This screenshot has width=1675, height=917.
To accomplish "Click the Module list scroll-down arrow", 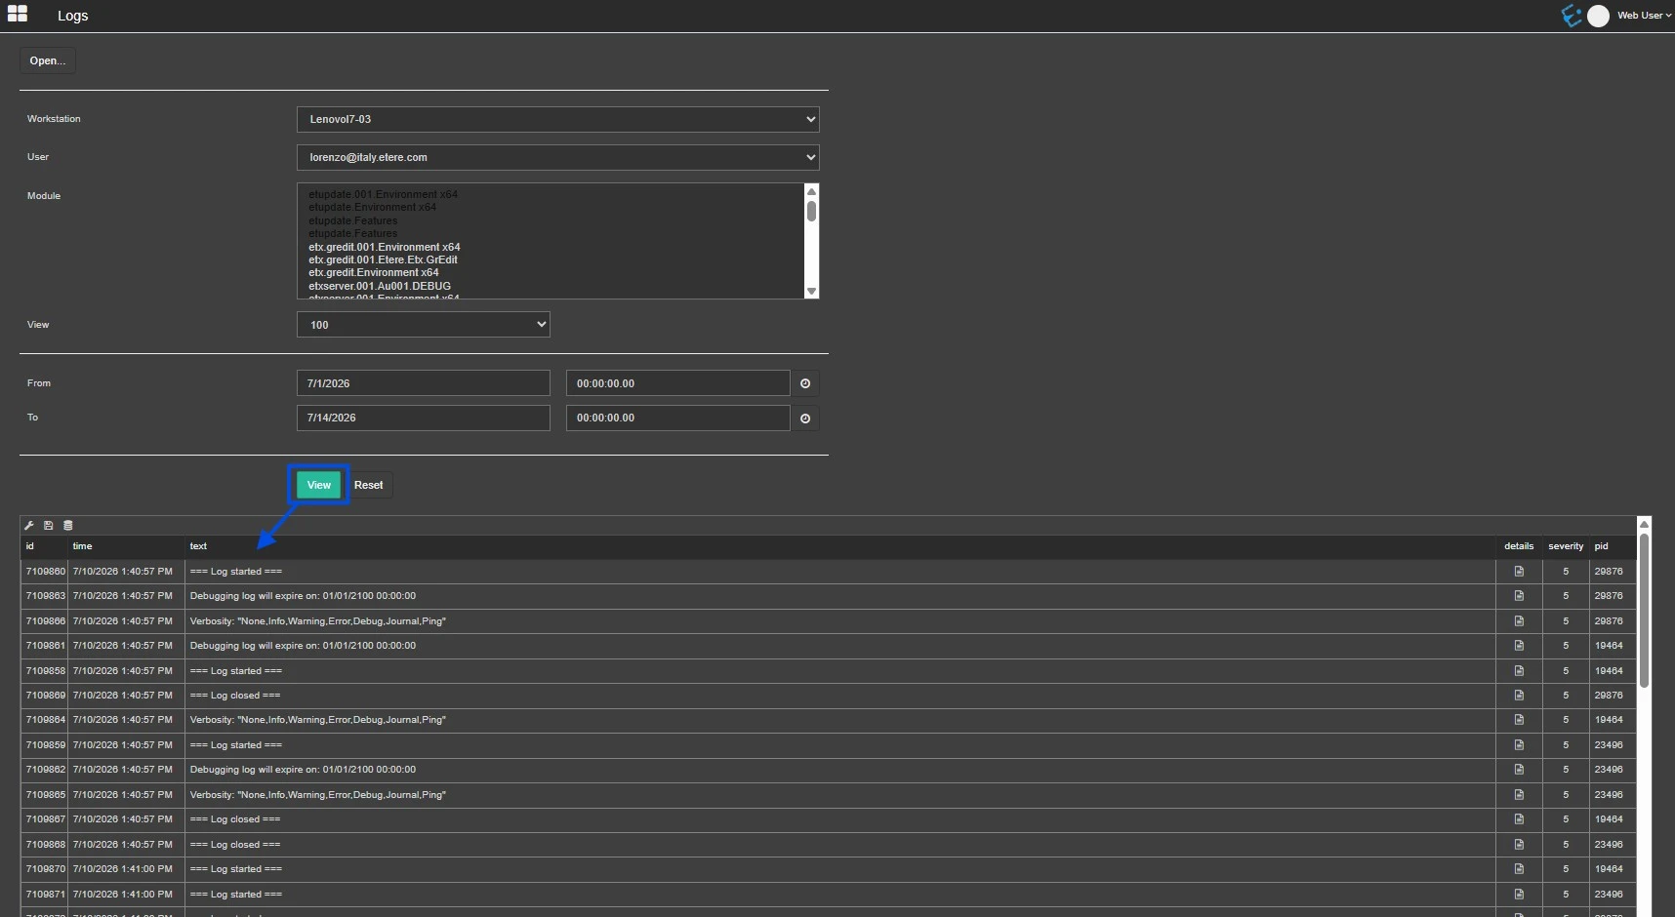I will [811, 291].
